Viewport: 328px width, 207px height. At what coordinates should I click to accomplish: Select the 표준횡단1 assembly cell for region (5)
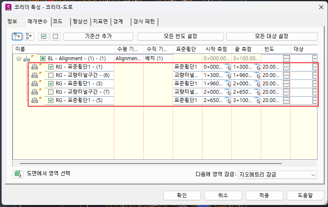(x=186, y=100)
